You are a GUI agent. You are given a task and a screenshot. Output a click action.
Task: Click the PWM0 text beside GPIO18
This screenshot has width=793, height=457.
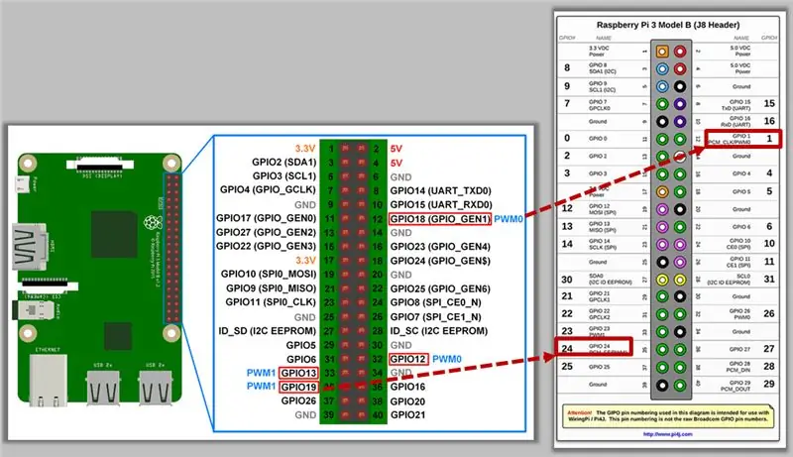[509, 219]
